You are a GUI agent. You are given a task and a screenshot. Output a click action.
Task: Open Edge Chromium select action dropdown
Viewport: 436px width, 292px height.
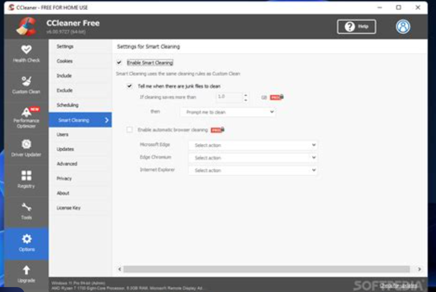(x=253, y=158)
